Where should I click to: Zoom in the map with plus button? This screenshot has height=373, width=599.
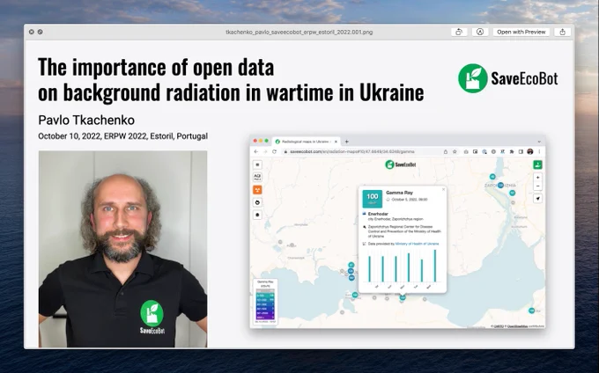pyautogui.click(x=537, y=178)
